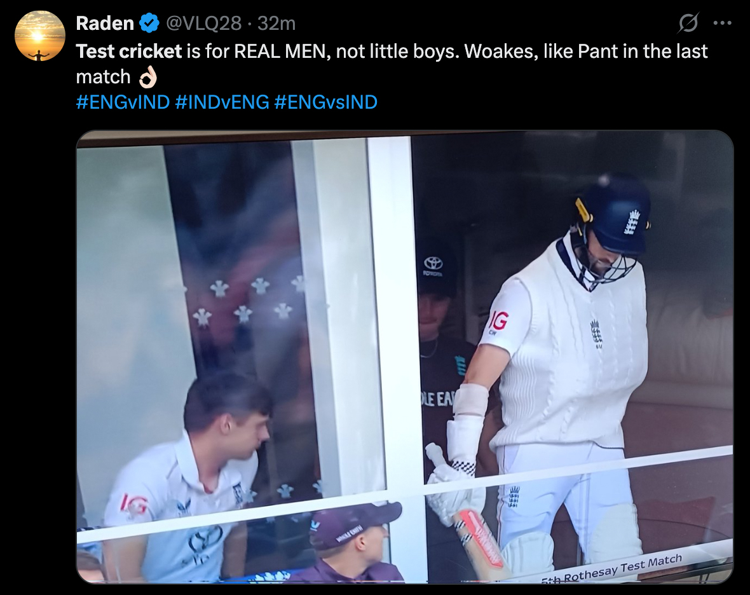Image resolution: width=750 pixels, height=595 pixels.
Task: Click the cricket bat in photo
Action: click(480, 542)
